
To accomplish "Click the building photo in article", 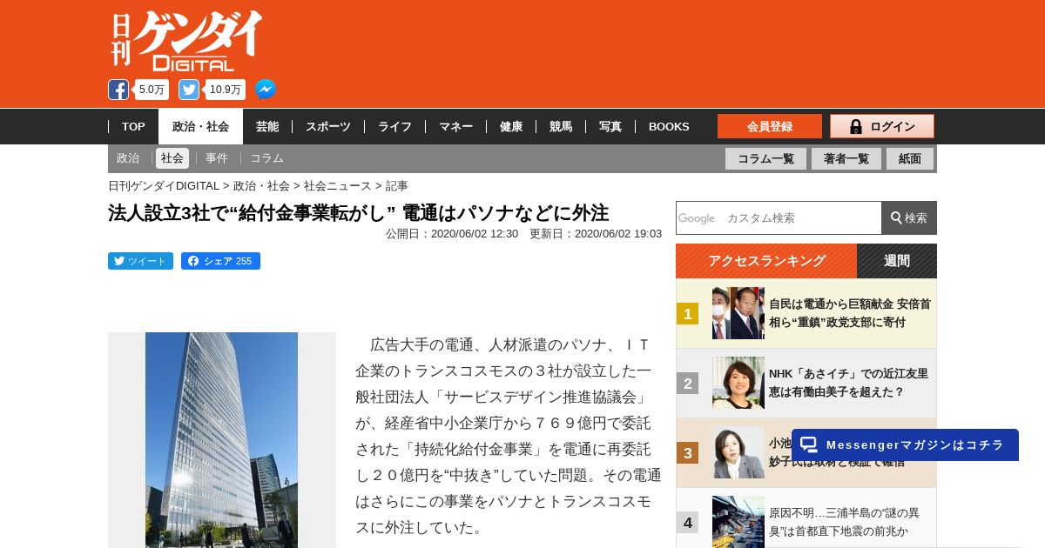I will [x=221, y=440].
